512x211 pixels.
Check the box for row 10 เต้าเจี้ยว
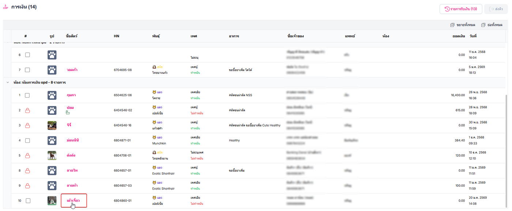pyautogui.click(x=27, y=200)
